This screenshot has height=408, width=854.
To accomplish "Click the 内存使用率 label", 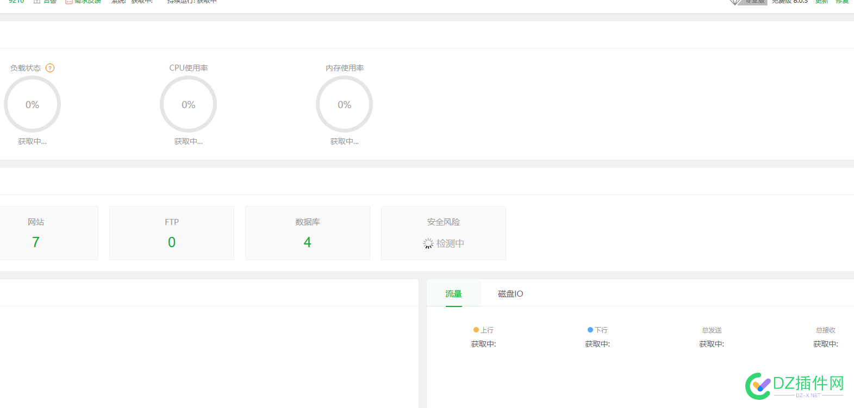I will click(345, 68).
